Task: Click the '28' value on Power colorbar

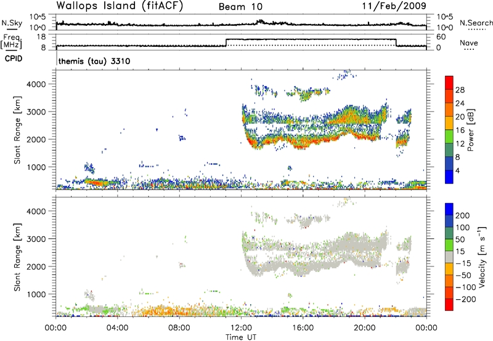Action: [x=460, y=90]
